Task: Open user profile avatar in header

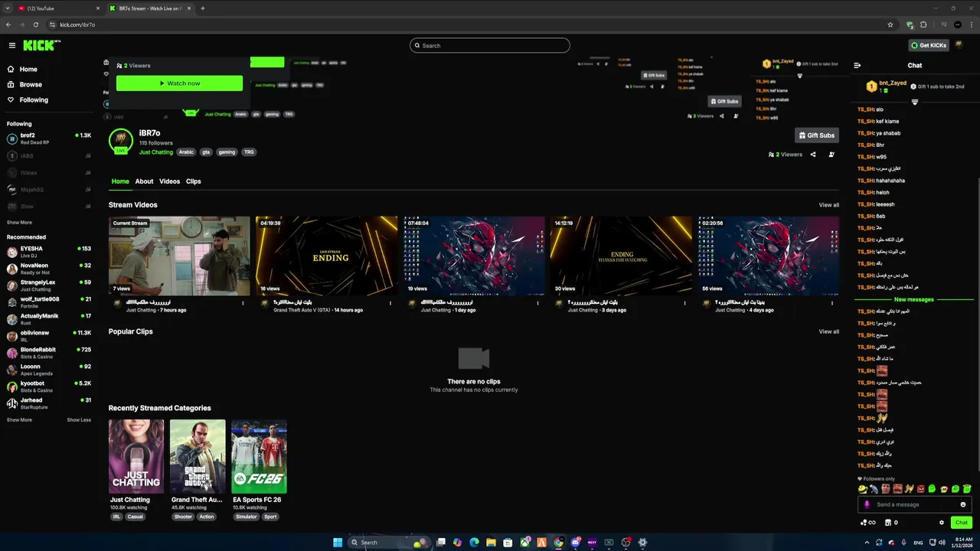Action: click(x=959, y=45)
